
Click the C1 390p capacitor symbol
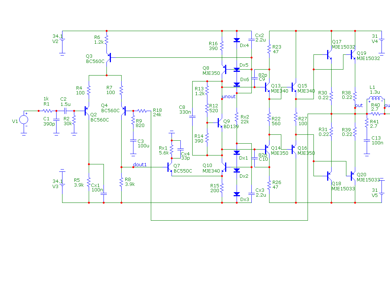(57, 120)
